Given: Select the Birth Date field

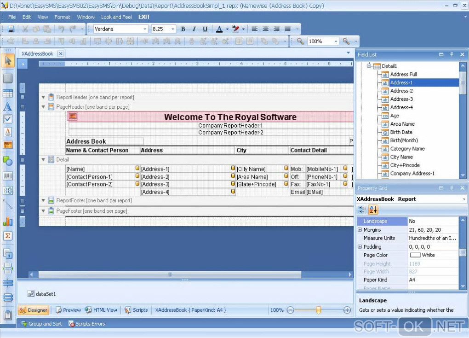Looking at the screenshot, I should coord(401,132).
